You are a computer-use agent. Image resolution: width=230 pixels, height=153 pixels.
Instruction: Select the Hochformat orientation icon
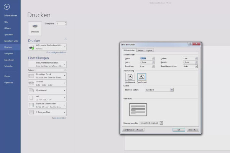click(x=130, y=77)
